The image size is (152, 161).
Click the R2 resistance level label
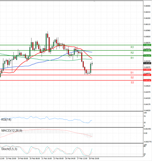click(x=132, y=53)
